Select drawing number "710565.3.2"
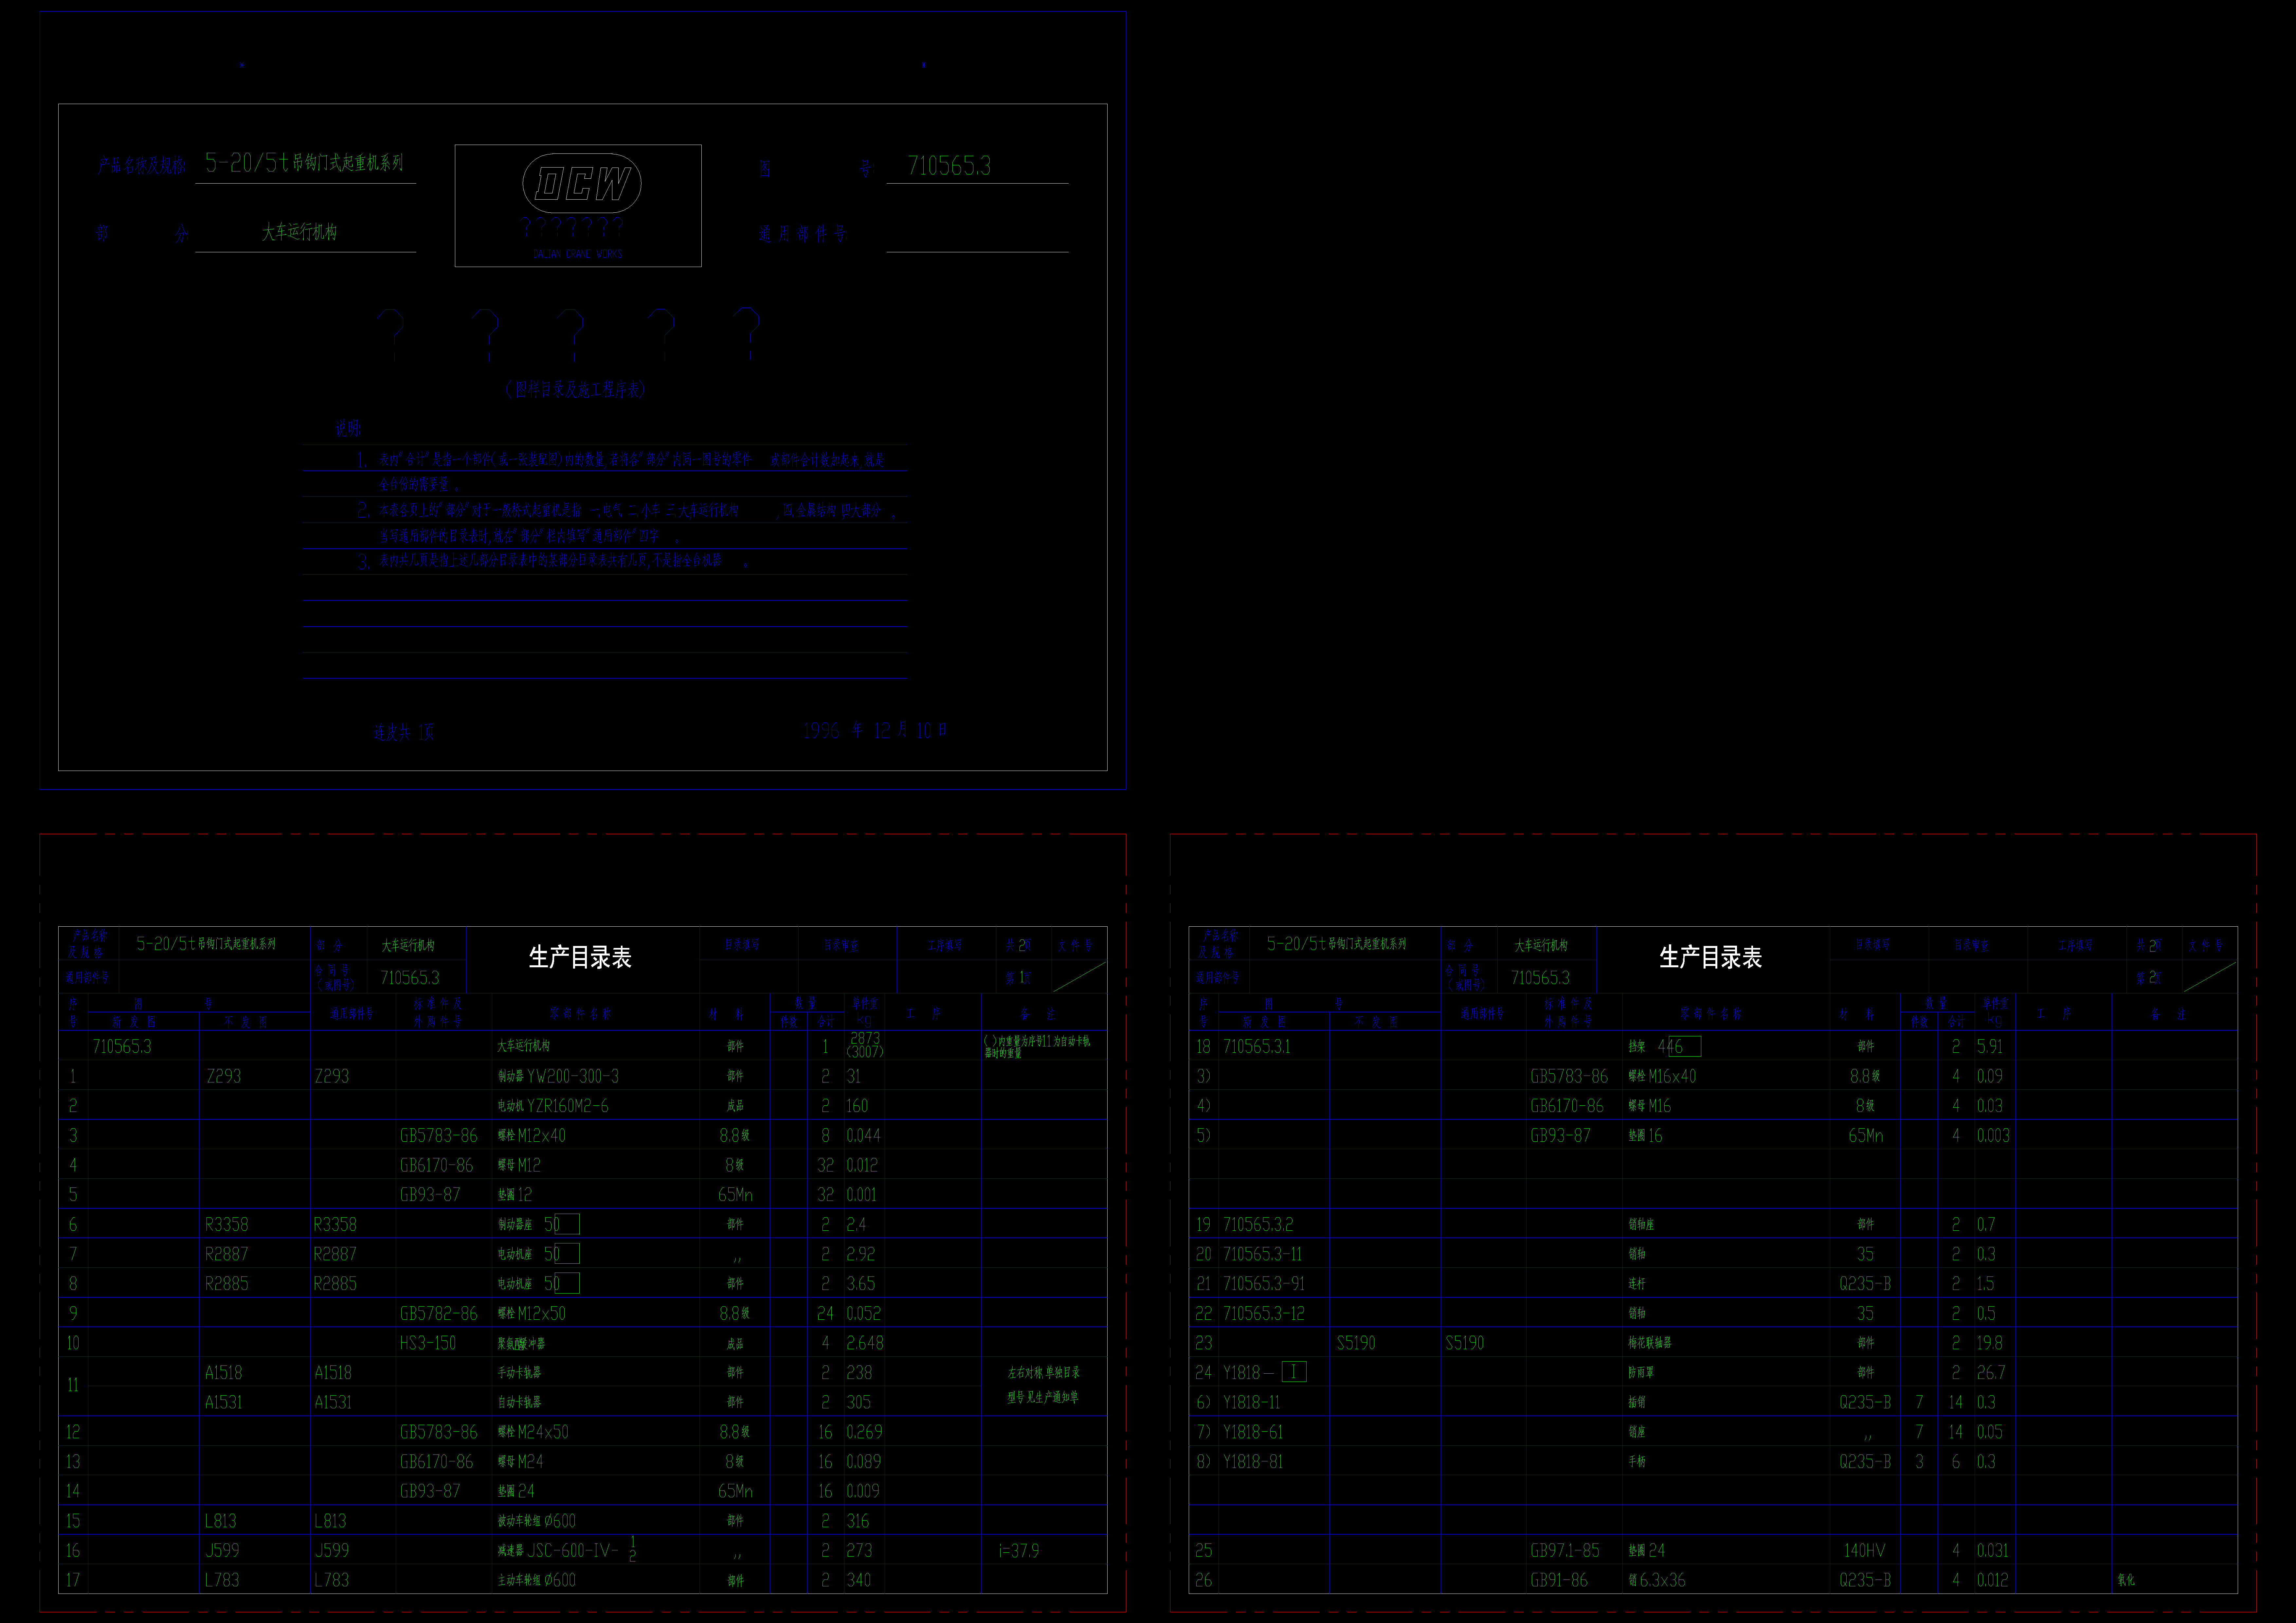2296x1623 pixels. tap(1258, 1225)
